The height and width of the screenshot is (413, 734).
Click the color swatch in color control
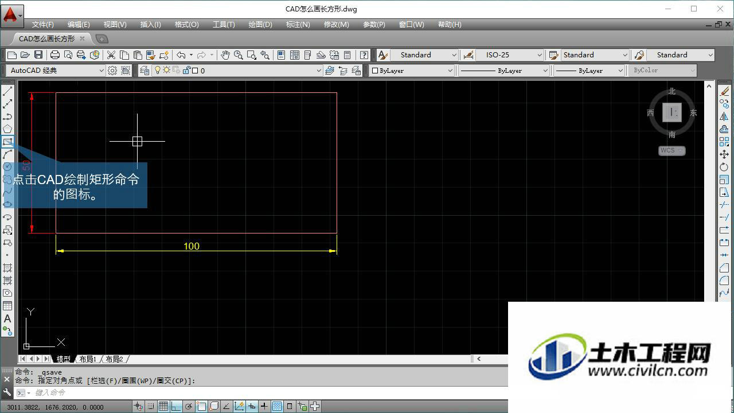click(375, 71)
